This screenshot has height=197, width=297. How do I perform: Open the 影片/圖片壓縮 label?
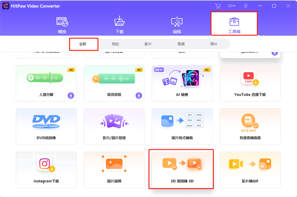[x=114, y=138]
